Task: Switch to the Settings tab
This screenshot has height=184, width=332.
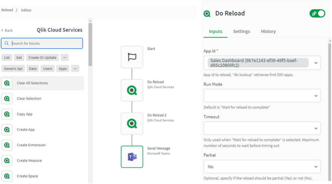Action: (241, 31)
